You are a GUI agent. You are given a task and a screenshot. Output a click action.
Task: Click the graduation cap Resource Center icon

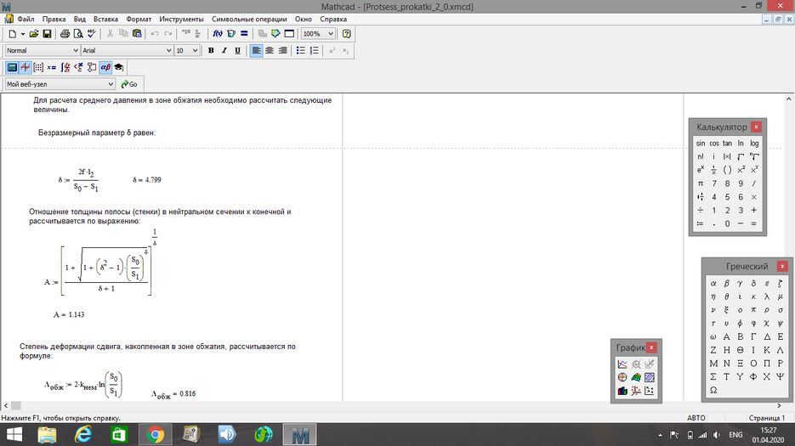(119, 67)
